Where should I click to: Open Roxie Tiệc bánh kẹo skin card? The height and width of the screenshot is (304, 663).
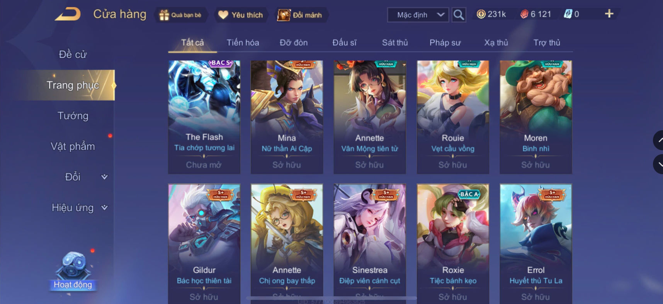point(453,244)
